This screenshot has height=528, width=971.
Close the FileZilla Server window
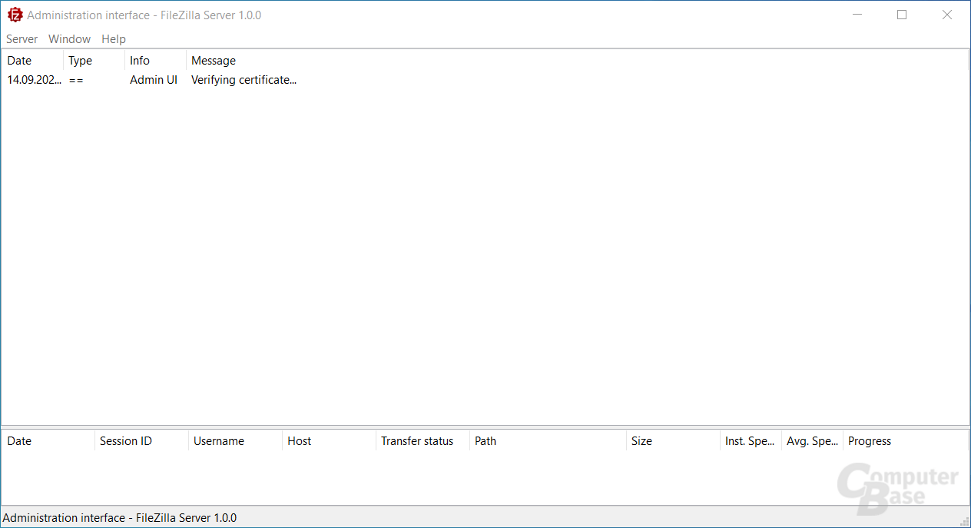(947, 15)
